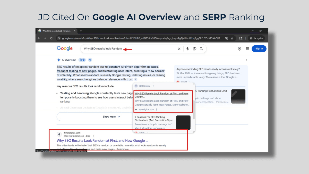This screenshot has width=309, height=174.
Task: Click the third-party cookies blocked eye icon
Action: click(226, 38)
